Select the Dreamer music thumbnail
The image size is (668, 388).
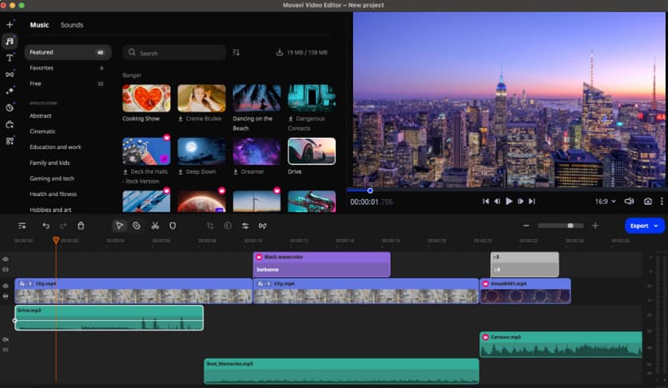click(x=256, y=151)
